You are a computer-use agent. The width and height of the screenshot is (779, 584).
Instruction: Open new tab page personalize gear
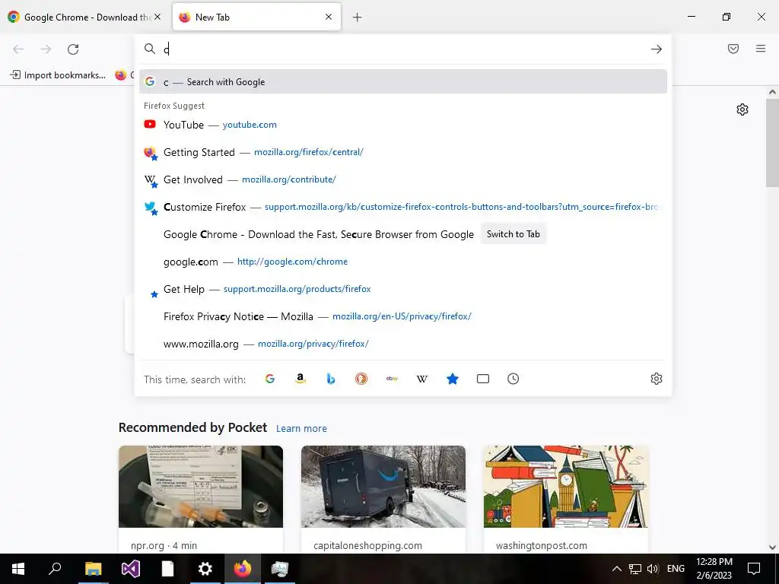click(x=742, y=109)
